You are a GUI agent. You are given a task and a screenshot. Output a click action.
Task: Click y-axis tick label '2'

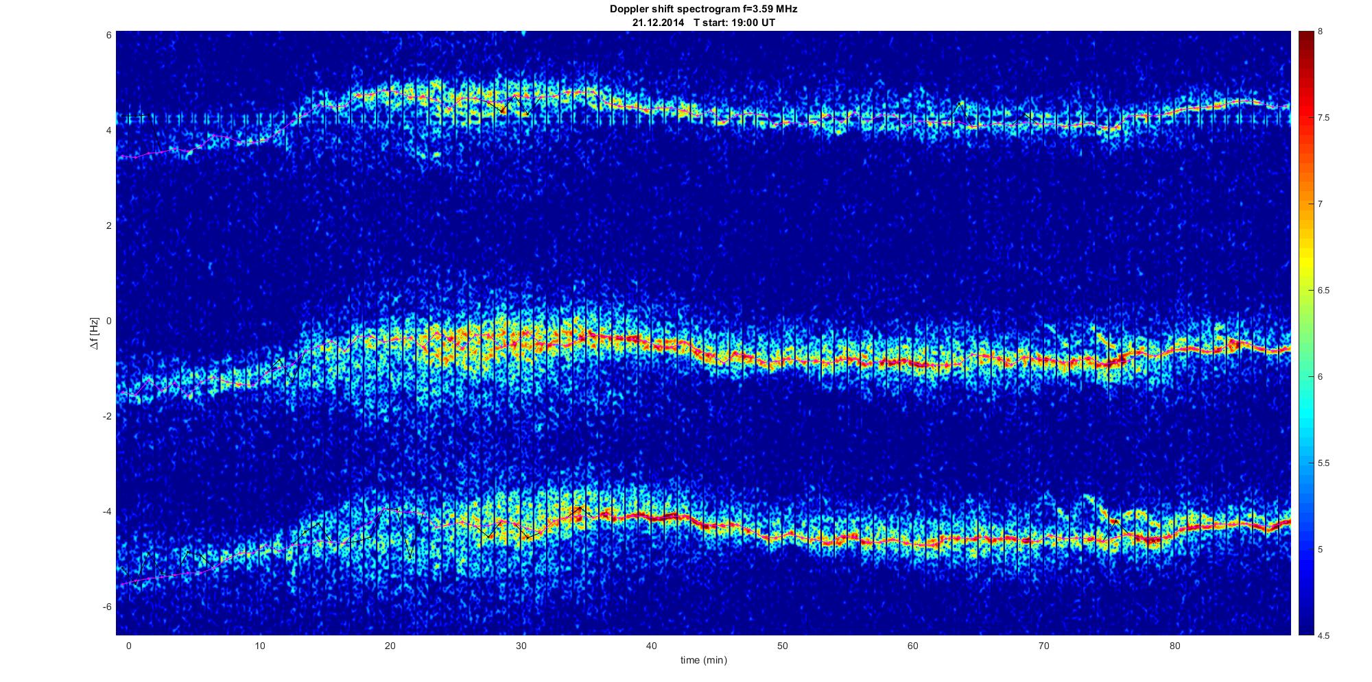coord(108,226)
